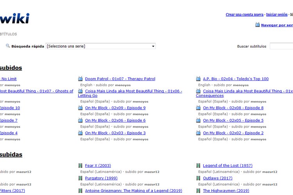Open the Fitters (2017) link

point(13,191)
